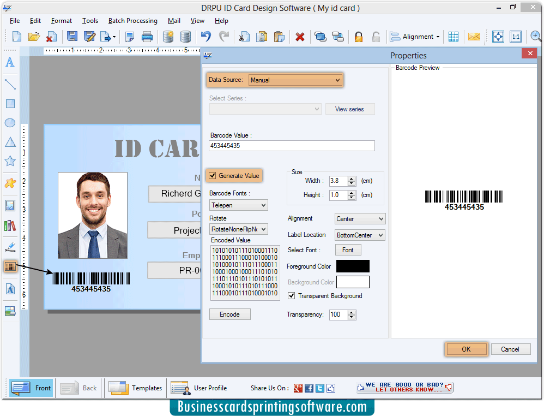The image size is (544, 416).
Task: Click the Cancel button
Action: click(x=510, y=349)
